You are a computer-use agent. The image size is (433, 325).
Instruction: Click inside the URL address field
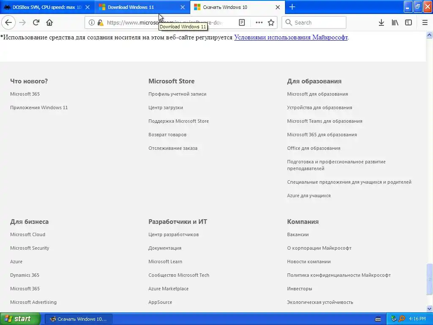[164, 23]
